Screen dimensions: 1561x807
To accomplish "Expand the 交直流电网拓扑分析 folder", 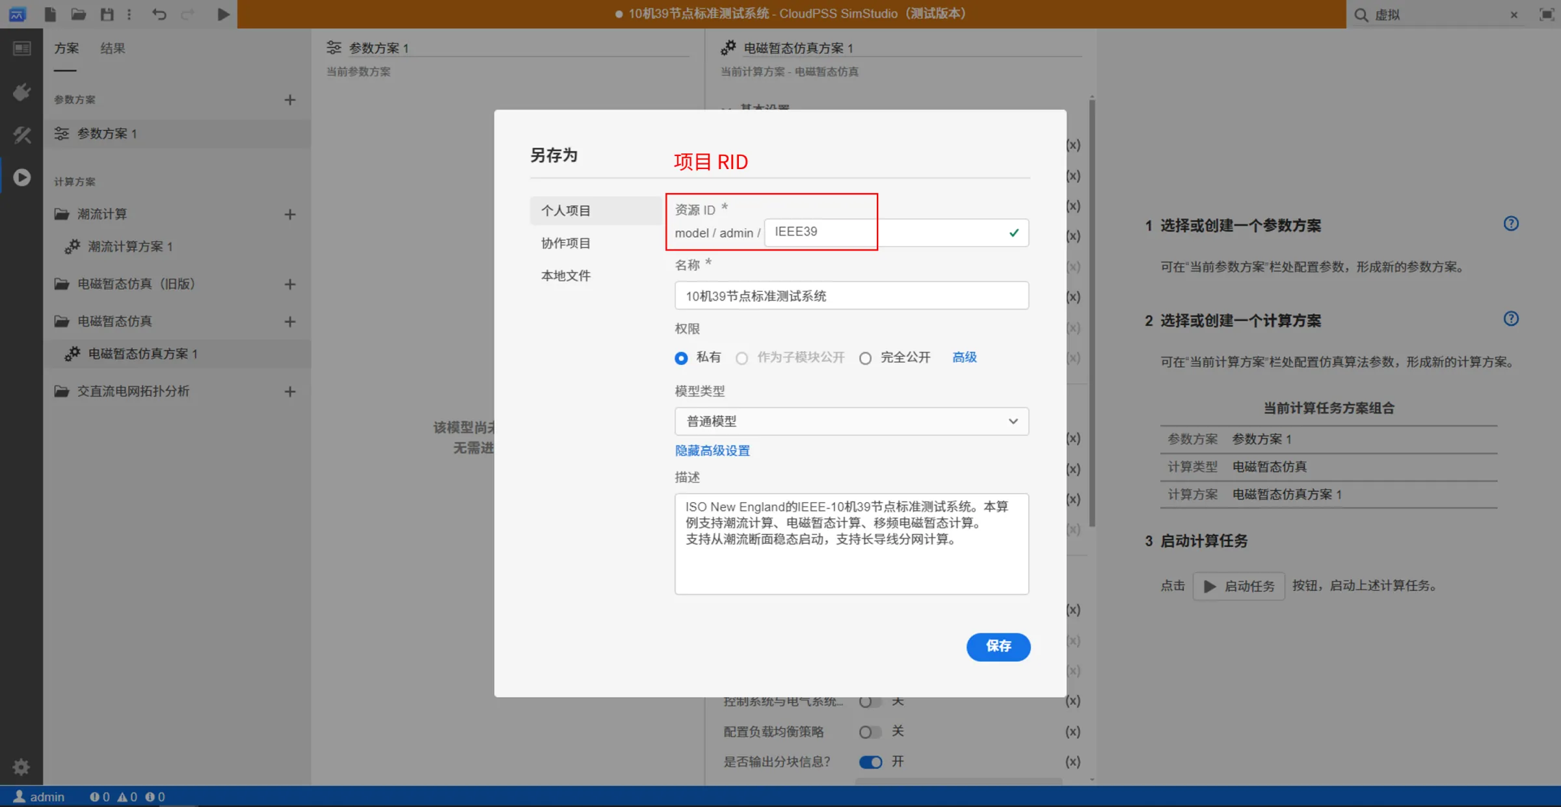I will click(62, 391).
